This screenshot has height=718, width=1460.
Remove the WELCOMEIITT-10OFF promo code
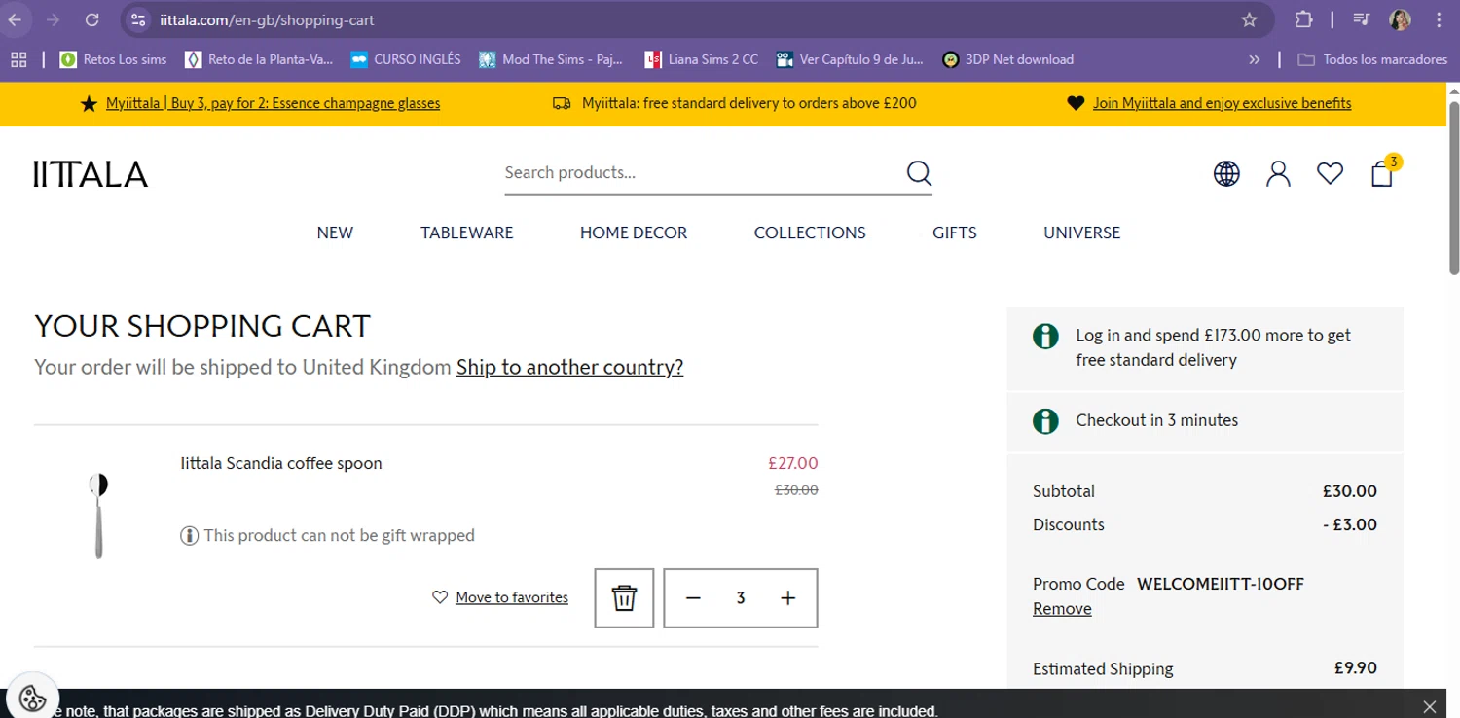click(1062, 609)
